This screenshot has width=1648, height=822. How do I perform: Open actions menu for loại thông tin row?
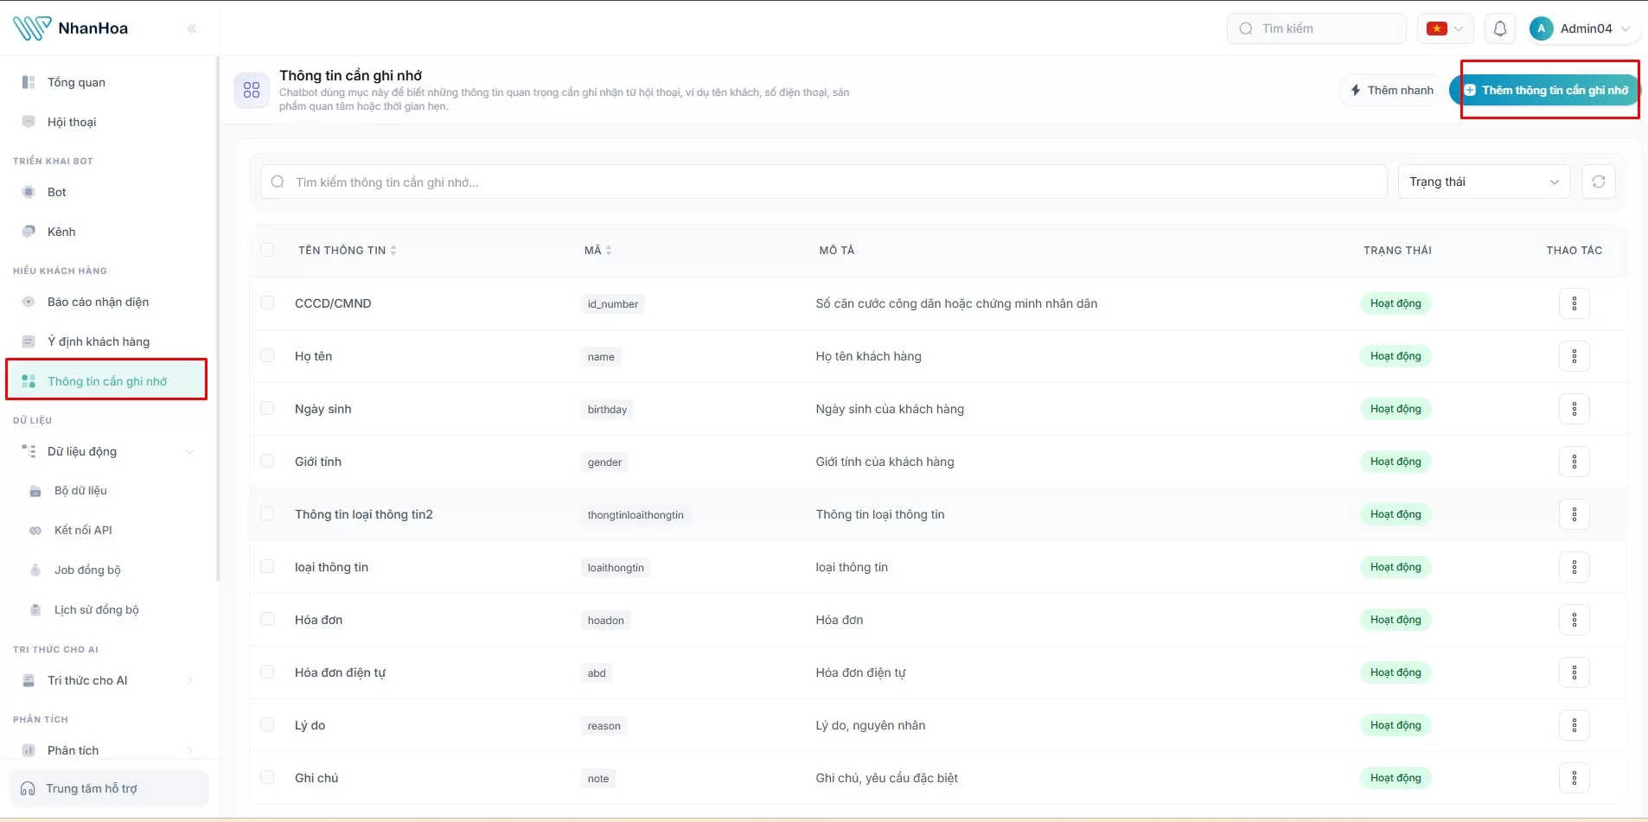[1575, 567]
